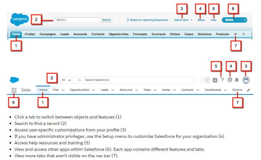Screen dimensions: 261x160
Task: Click the Lightning help question mark icon
Action: coord(222,80)
